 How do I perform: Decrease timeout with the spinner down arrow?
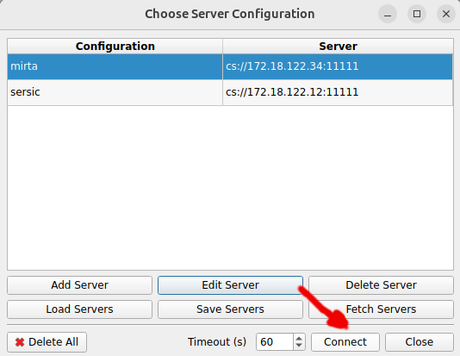tap(299, 346)
